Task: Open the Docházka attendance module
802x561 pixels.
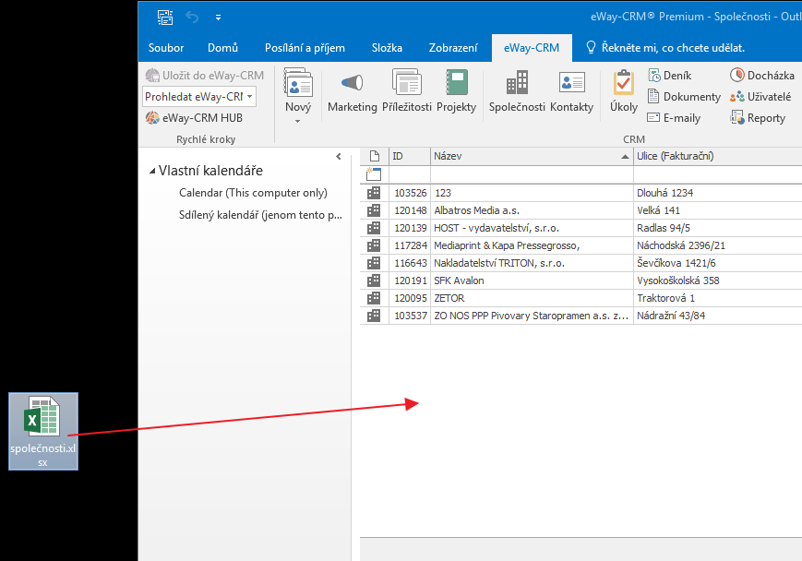Action: [762, 75]
